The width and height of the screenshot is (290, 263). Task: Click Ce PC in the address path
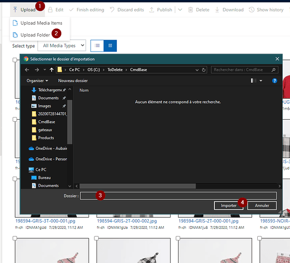tap(74, 70)
